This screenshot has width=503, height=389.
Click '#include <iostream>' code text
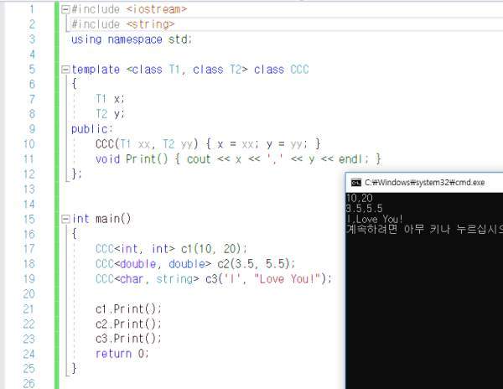129,9
